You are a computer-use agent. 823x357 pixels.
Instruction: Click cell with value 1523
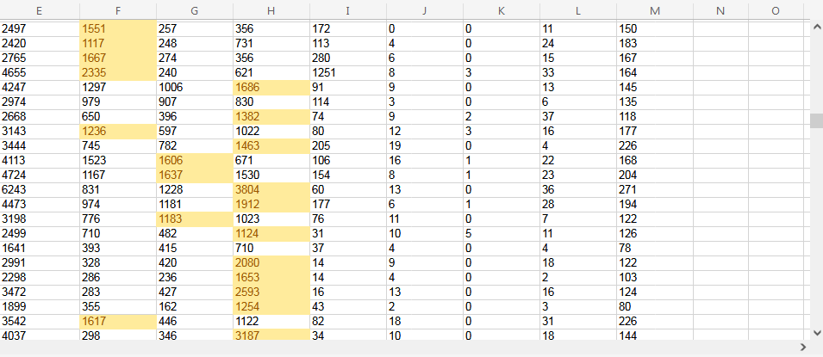(x=118, y=160)
